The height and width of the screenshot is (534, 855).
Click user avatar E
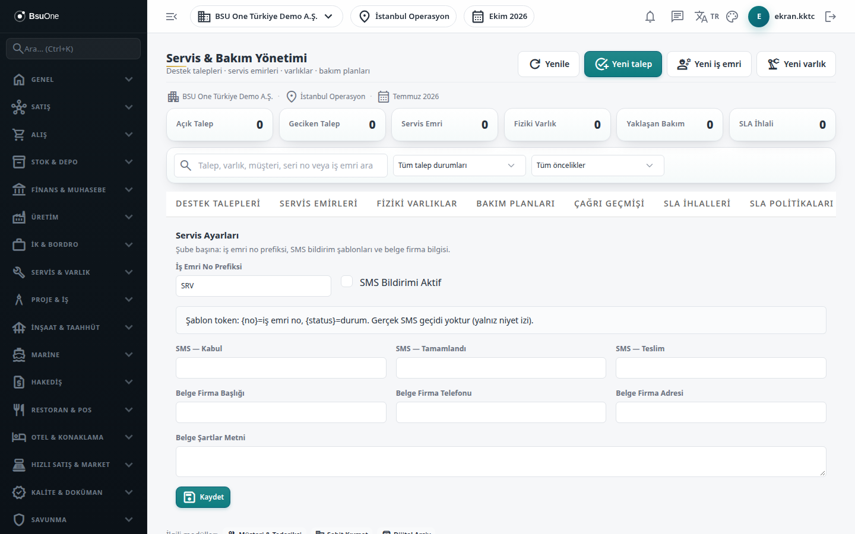click(x=759, y=17)
